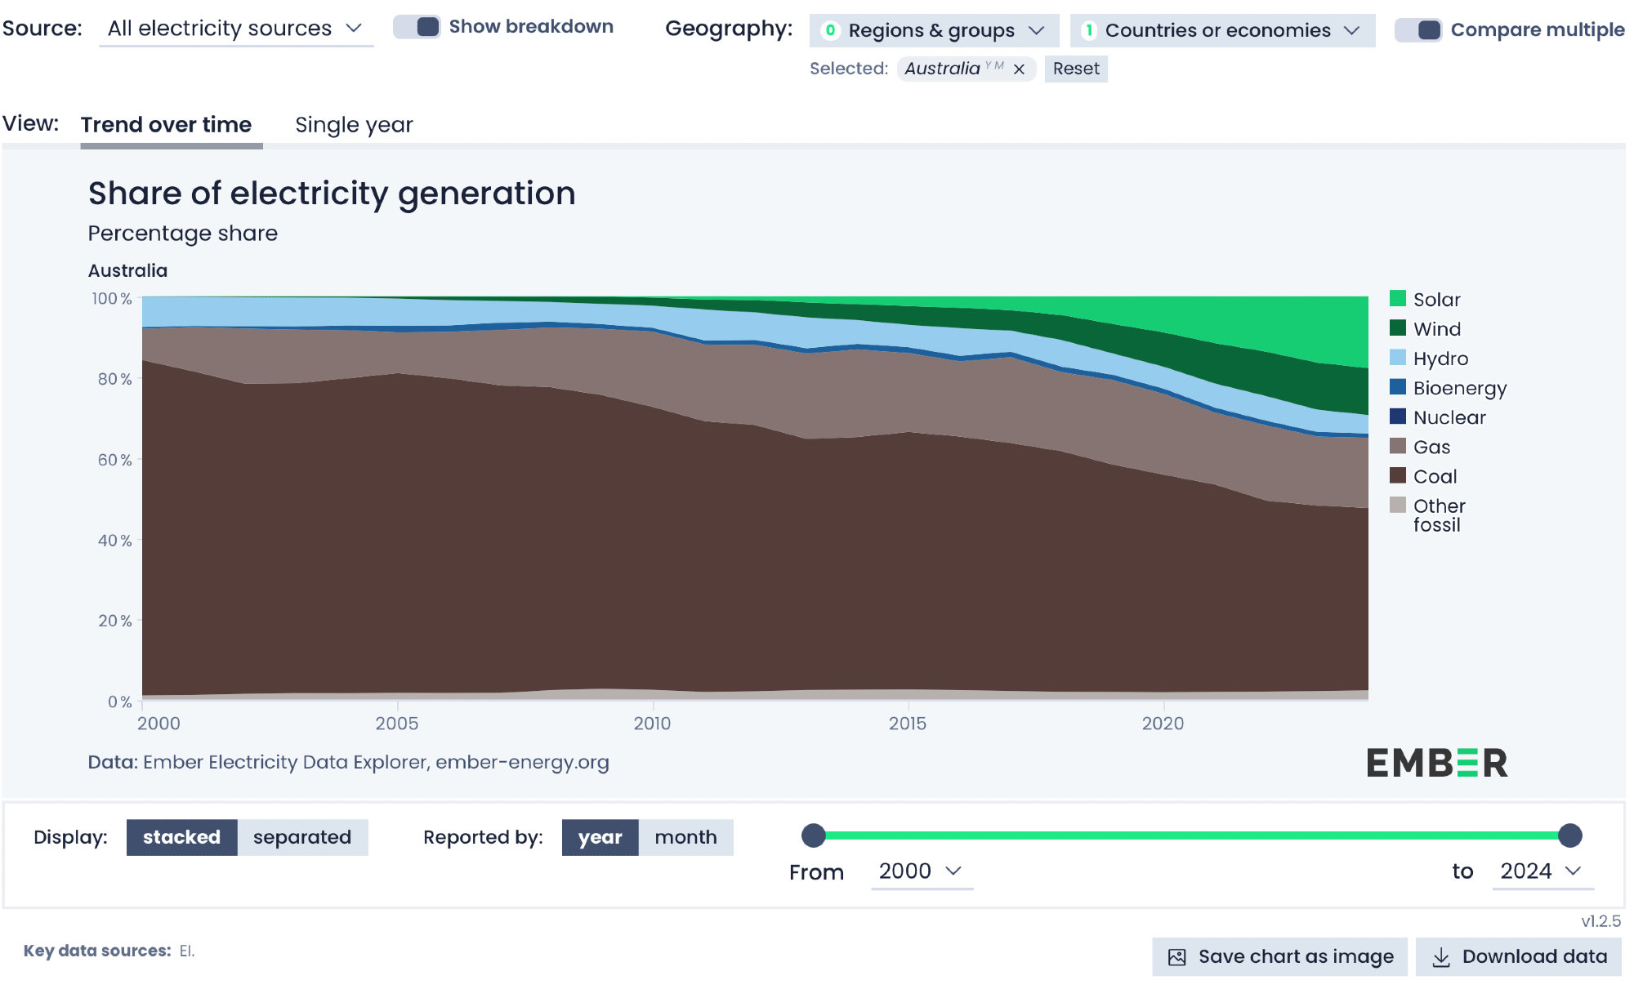Toggle the Show breakdown switch

(x=417, y=27)
